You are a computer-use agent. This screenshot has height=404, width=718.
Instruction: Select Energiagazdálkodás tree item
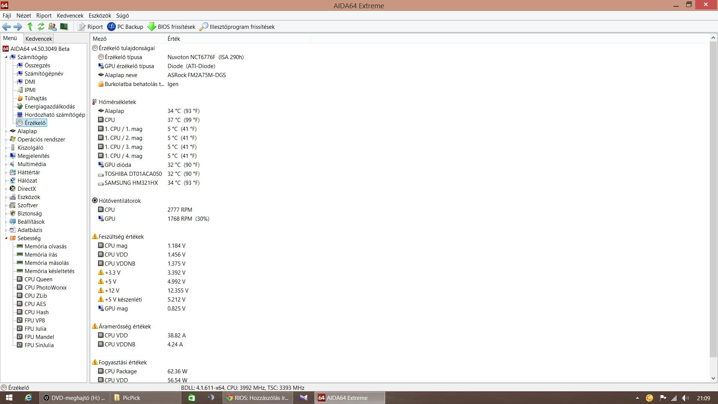click(x=50, y=107)
